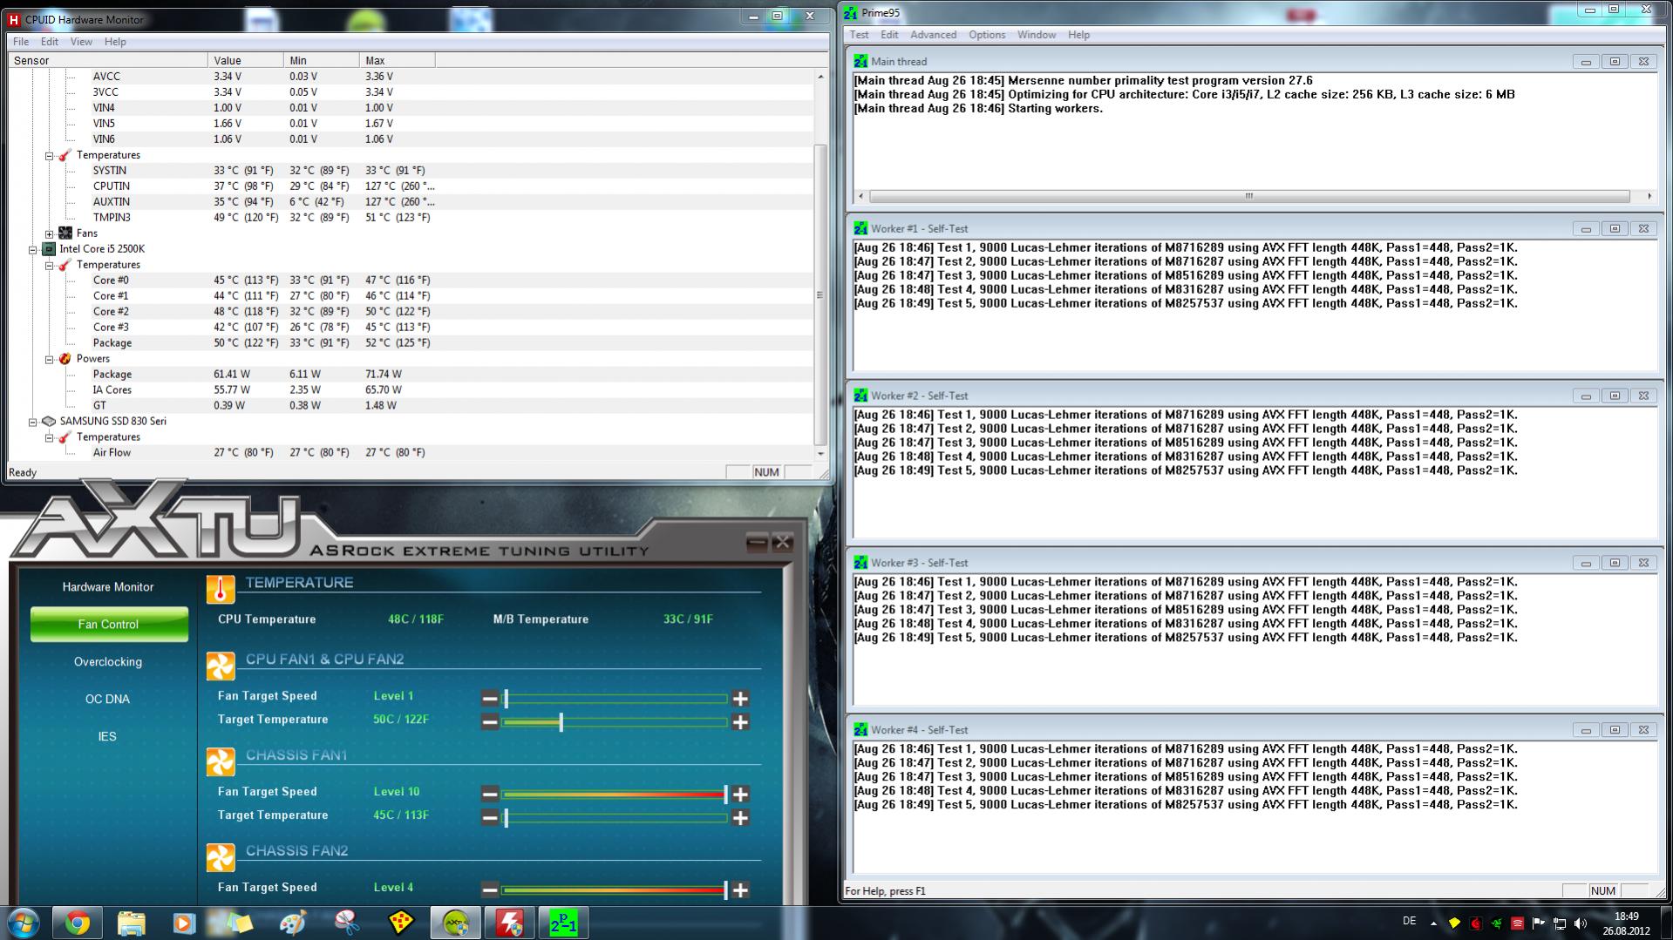This screenshot has height=940, width=1673.
Task: Click the fan icon beside CPU FAN1 & CPU FAN2
Action: pos(221,666)
